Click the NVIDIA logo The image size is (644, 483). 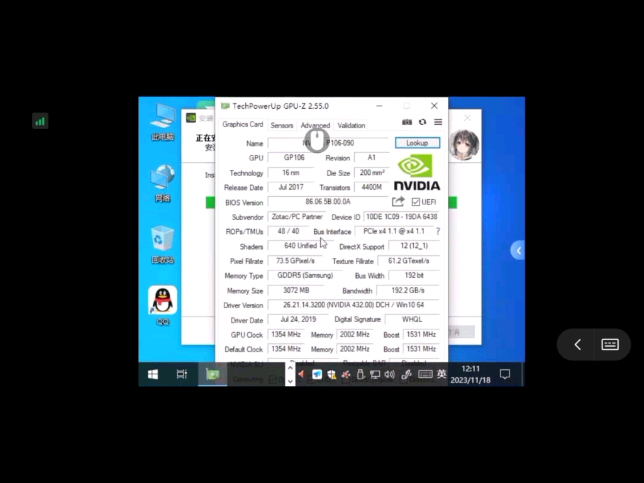417,172
